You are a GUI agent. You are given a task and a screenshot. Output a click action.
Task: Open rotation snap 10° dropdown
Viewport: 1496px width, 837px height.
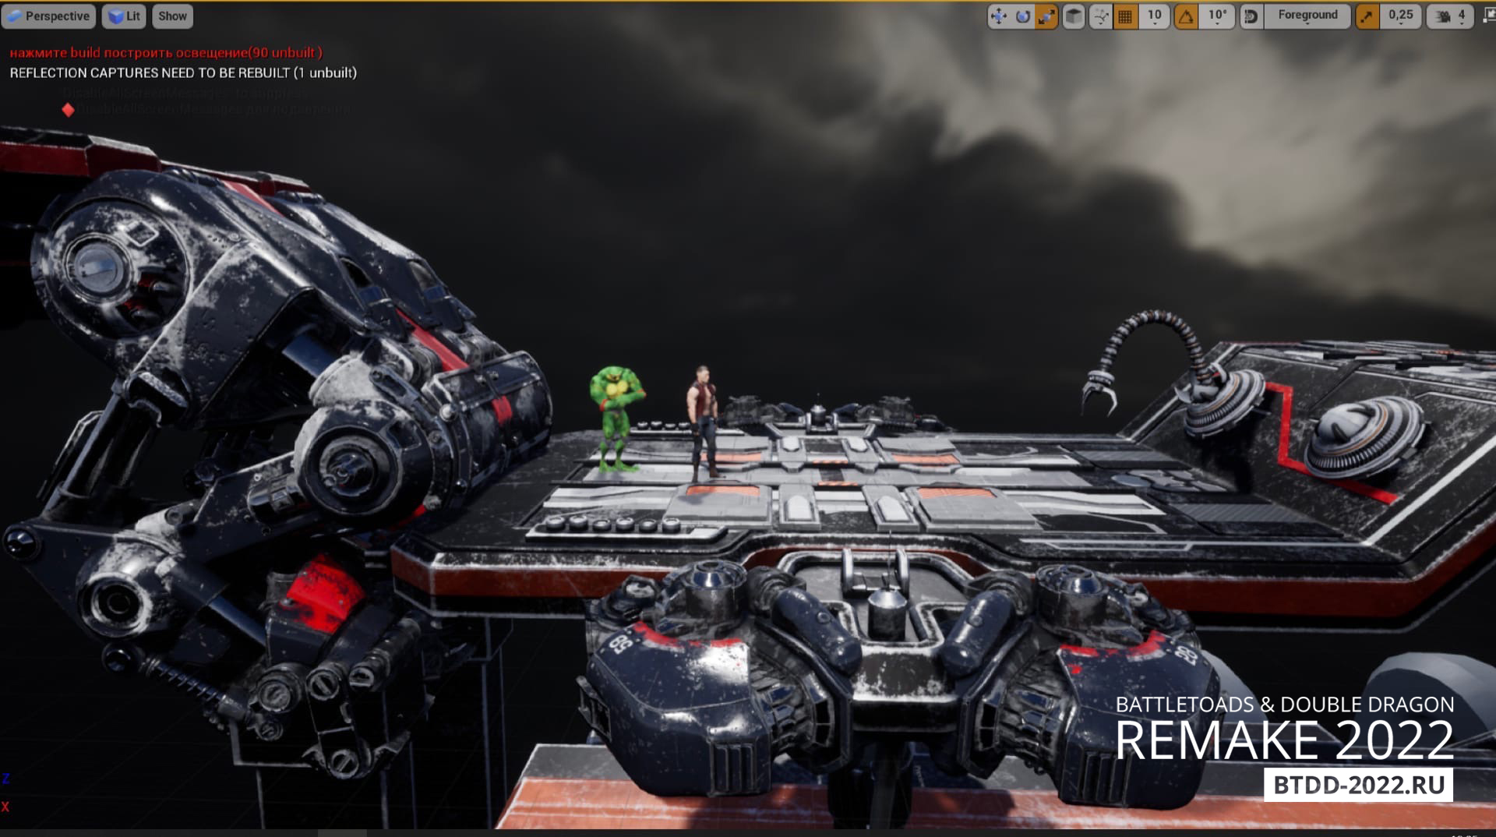coord(1217,16)
